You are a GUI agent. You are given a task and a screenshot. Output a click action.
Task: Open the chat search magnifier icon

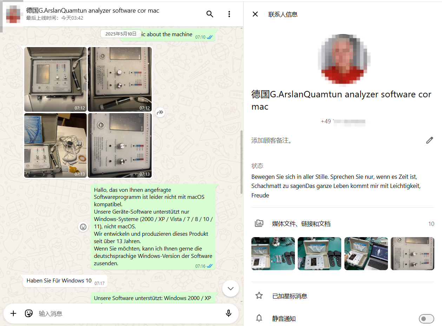(210, 14)
